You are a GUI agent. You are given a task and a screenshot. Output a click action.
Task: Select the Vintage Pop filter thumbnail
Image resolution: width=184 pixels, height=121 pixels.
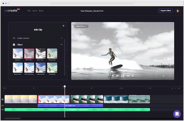[x=52, y=54]
